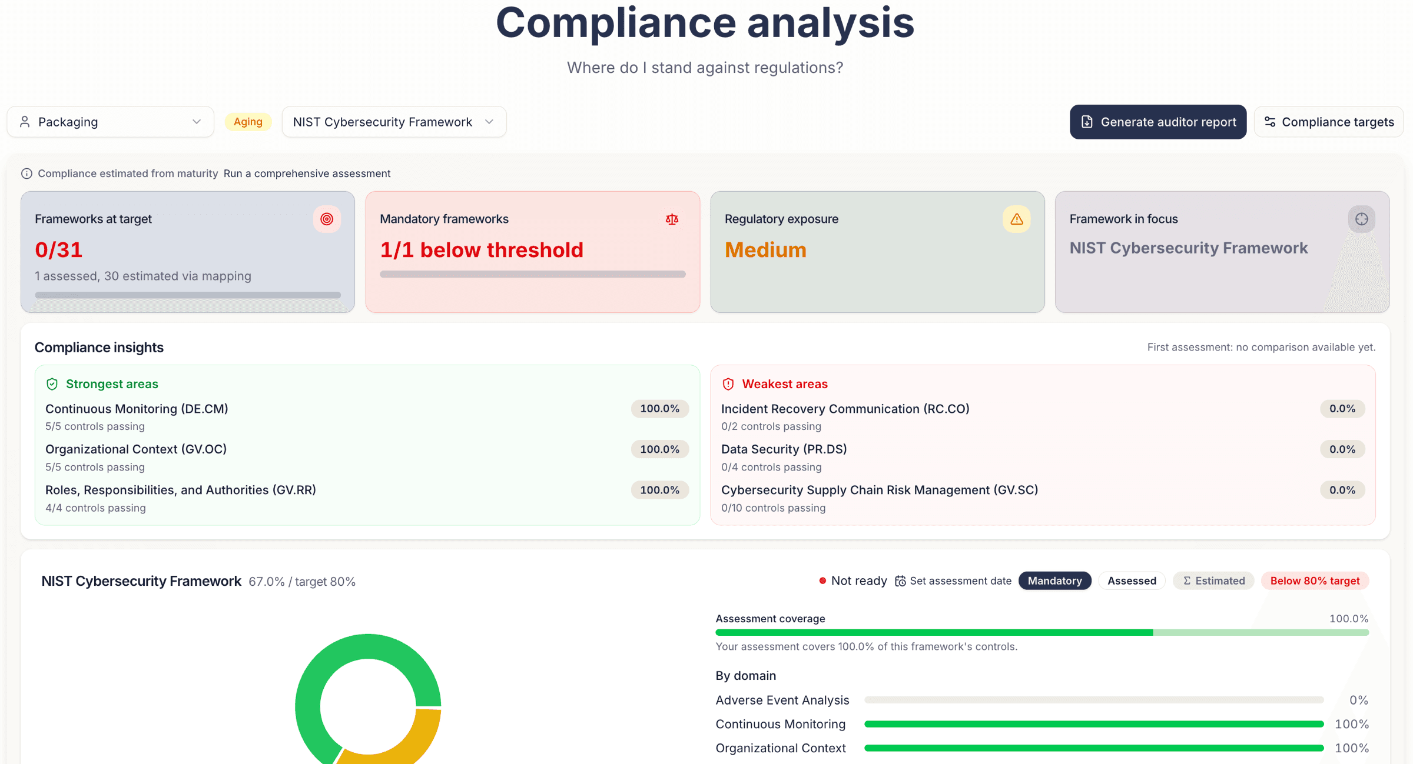The width and height of the screenshot is (1413, 764).
Task: Click the Strongest areas heading
Action: [112, 384]
